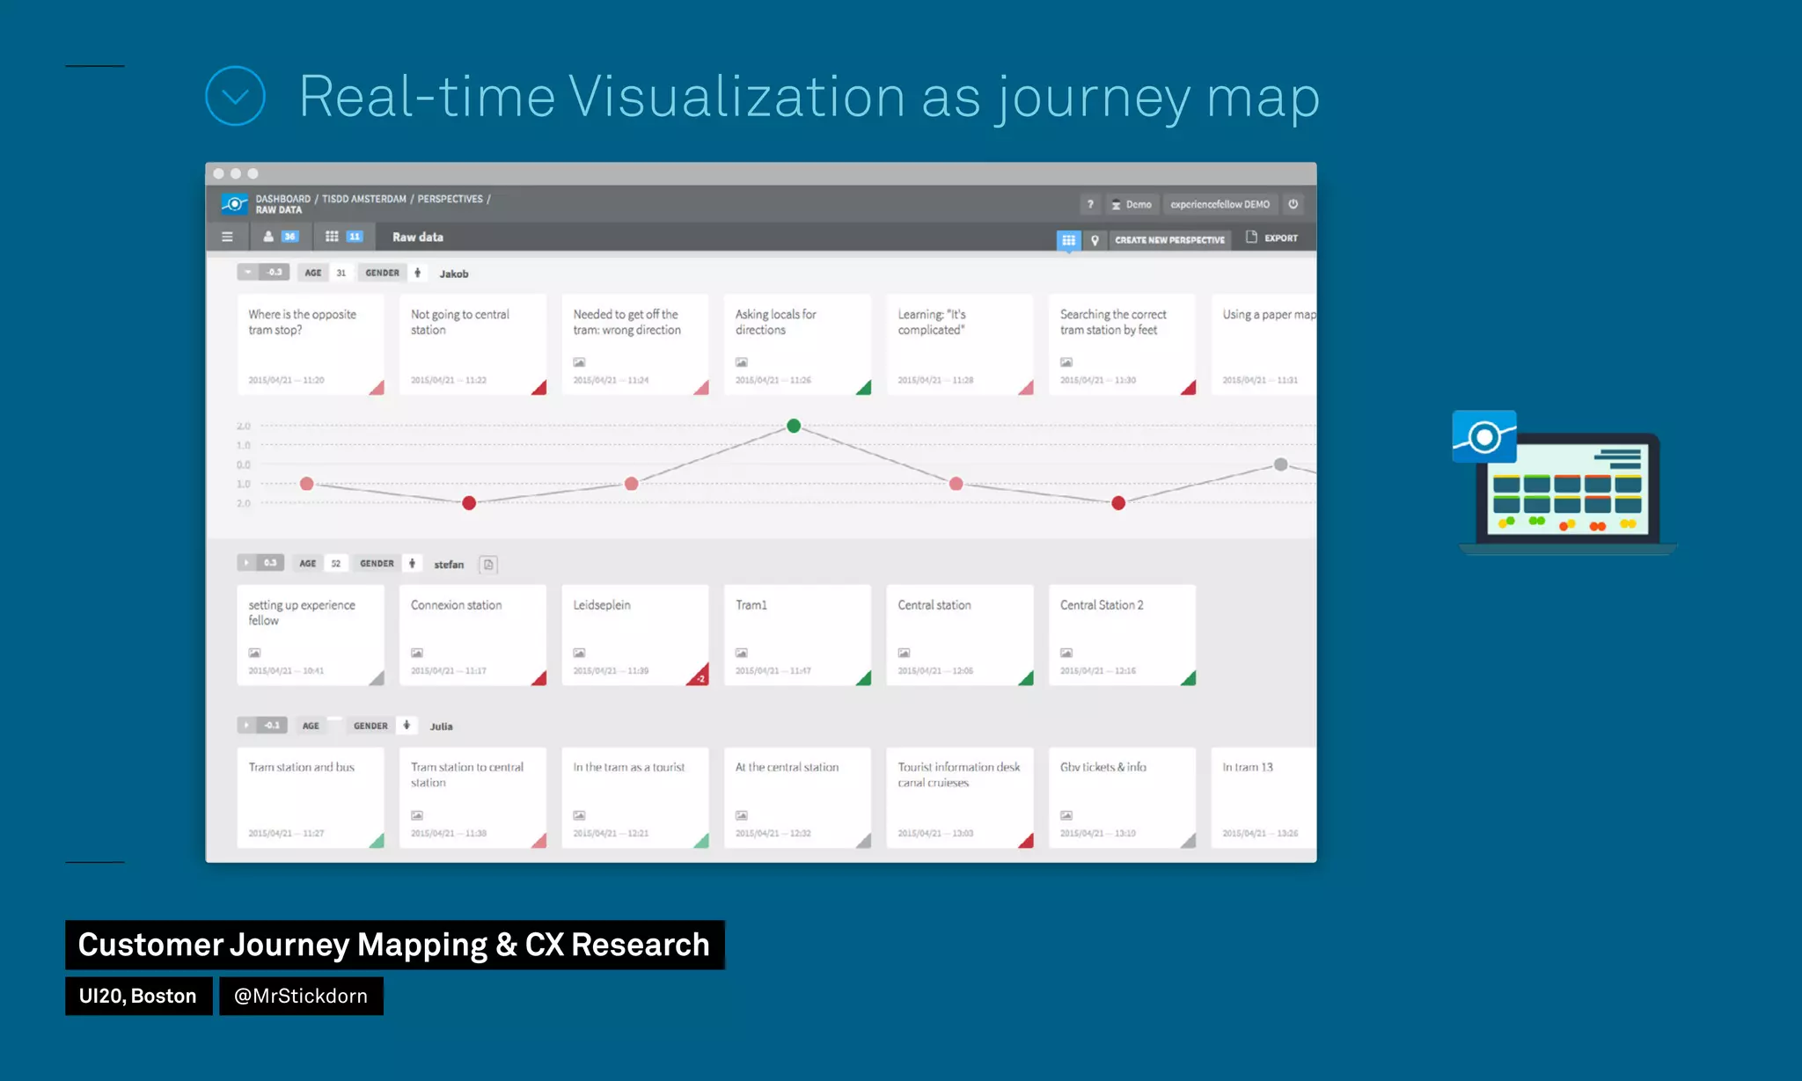
Task: Open the Demo project menu
Action: 1132,204
